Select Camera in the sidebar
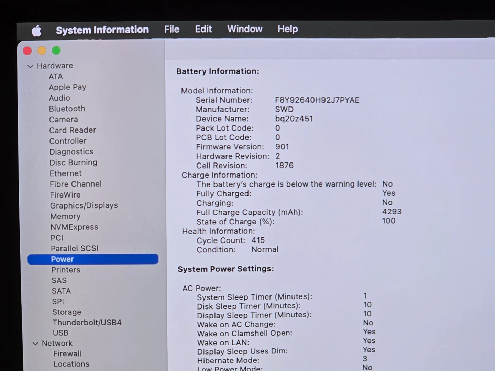495x371 pixels. 64,120
